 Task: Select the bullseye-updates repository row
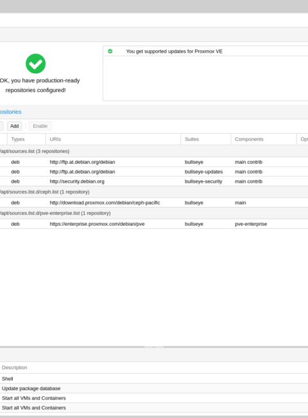coord(154,172)
